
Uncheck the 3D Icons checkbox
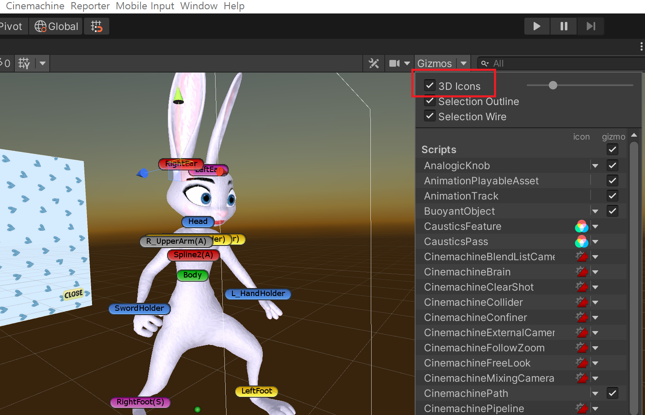point(429,86)
